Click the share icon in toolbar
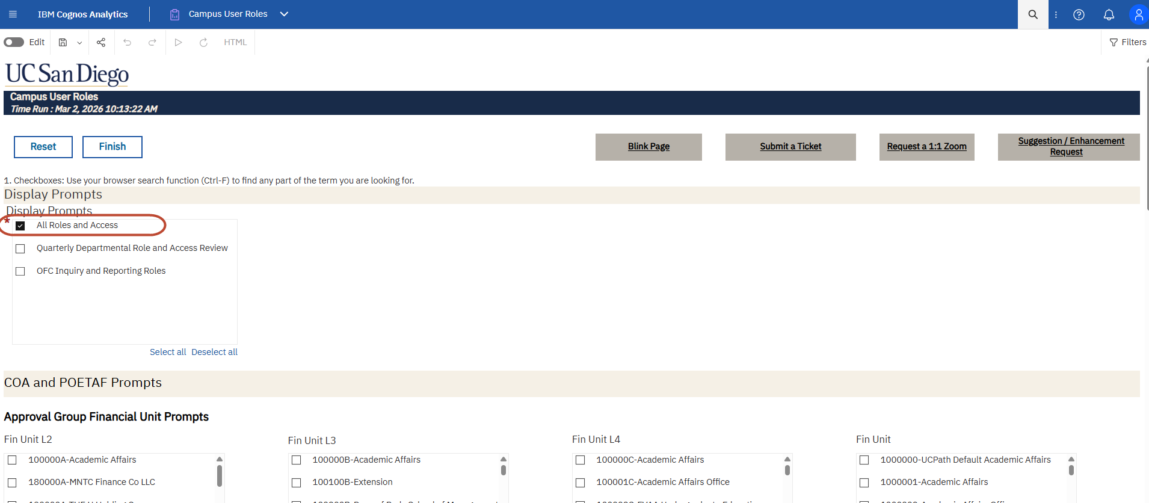The height and width of the screenshot is (503, 1149). [x=101, y=42]
